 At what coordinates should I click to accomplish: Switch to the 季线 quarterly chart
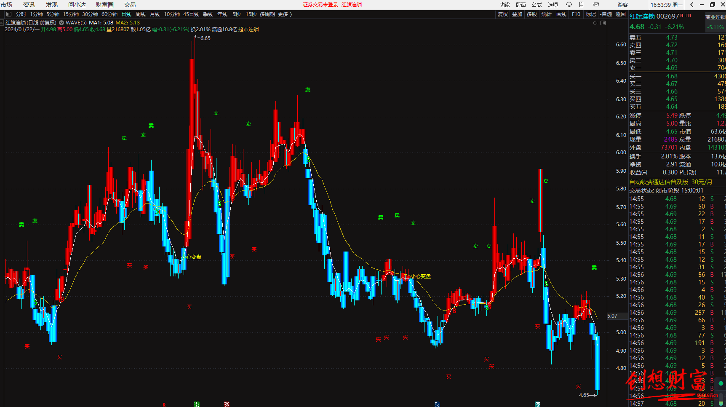click(208, 14)
